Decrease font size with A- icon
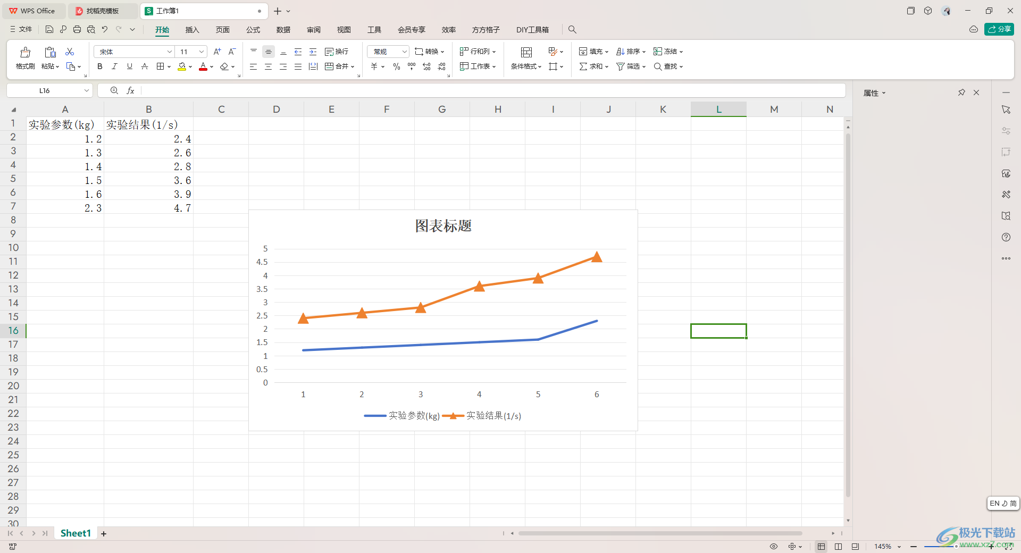Screen dimensions: 1021x553 232,52
